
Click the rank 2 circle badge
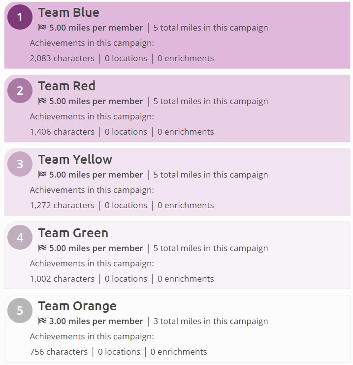coord(20,91)
